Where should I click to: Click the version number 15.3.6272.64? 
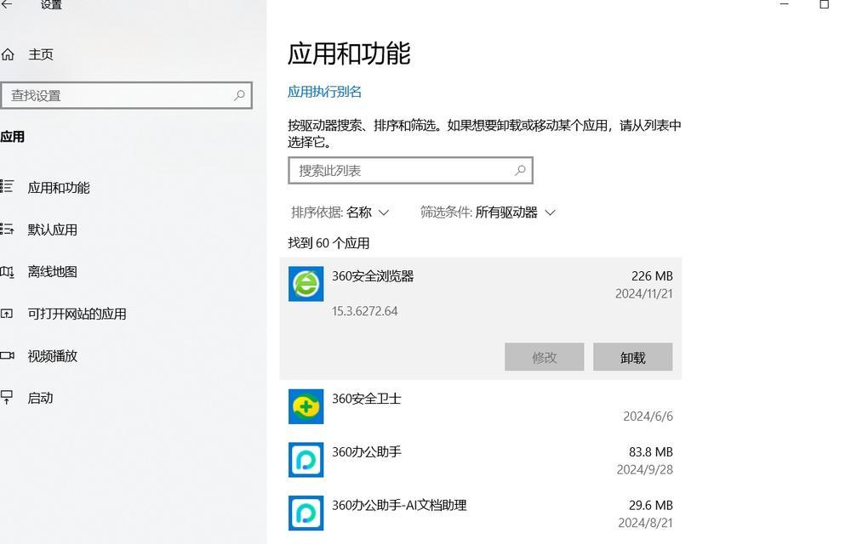click(x=365, y=311)
